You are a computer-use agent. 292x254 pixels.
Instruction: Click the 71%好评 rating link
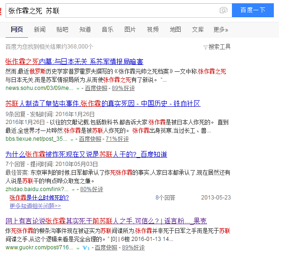pos(117,139)
